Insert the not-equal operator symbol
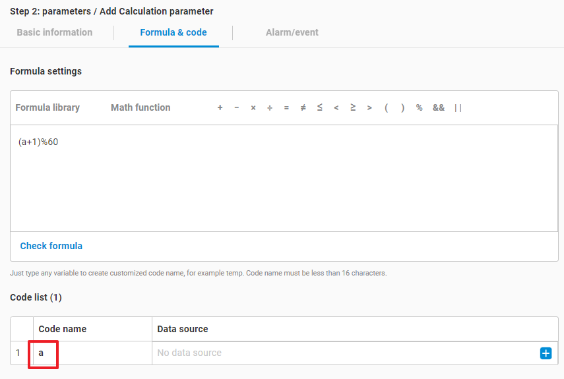Image resolution: width=564 pixels, height=379 pixels. pyautogui.click(x=303, y=108)
